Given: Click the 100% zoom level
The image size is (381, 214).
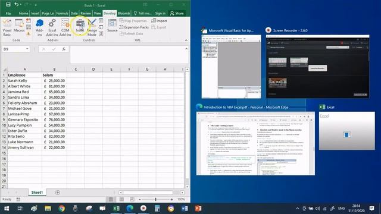Looking at the screenshot, I should tap(181, 200).
